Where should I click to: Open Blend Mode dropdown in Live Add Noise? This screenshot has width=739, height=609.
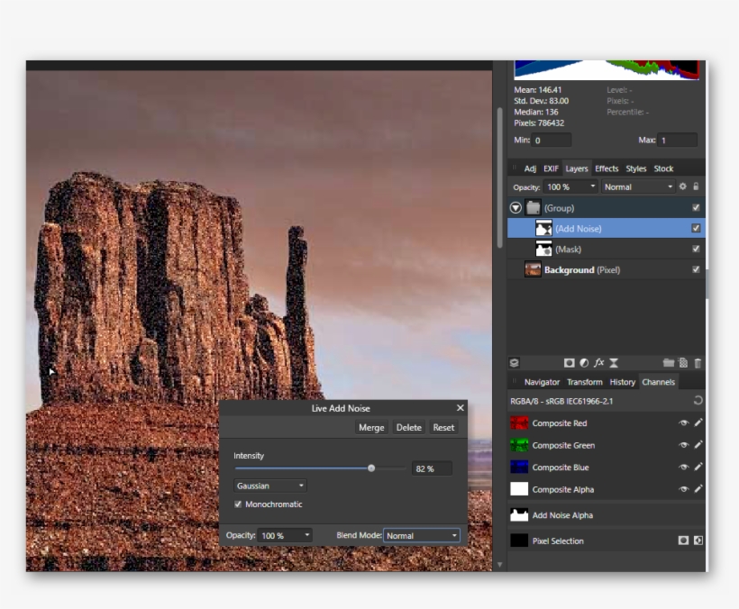point(422,535)
